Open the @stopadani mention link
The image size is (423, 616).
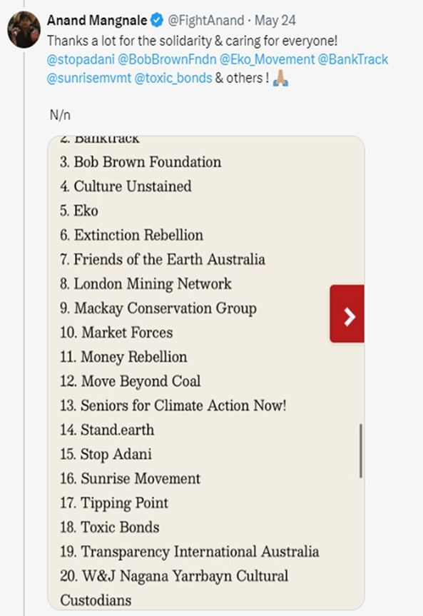click(x=81, y=59)
